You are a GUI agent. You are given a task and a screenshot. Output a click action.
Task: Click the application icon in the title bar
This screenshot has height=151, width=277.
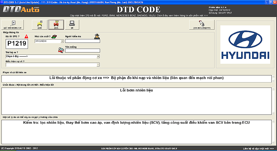(x=1, y=2)
